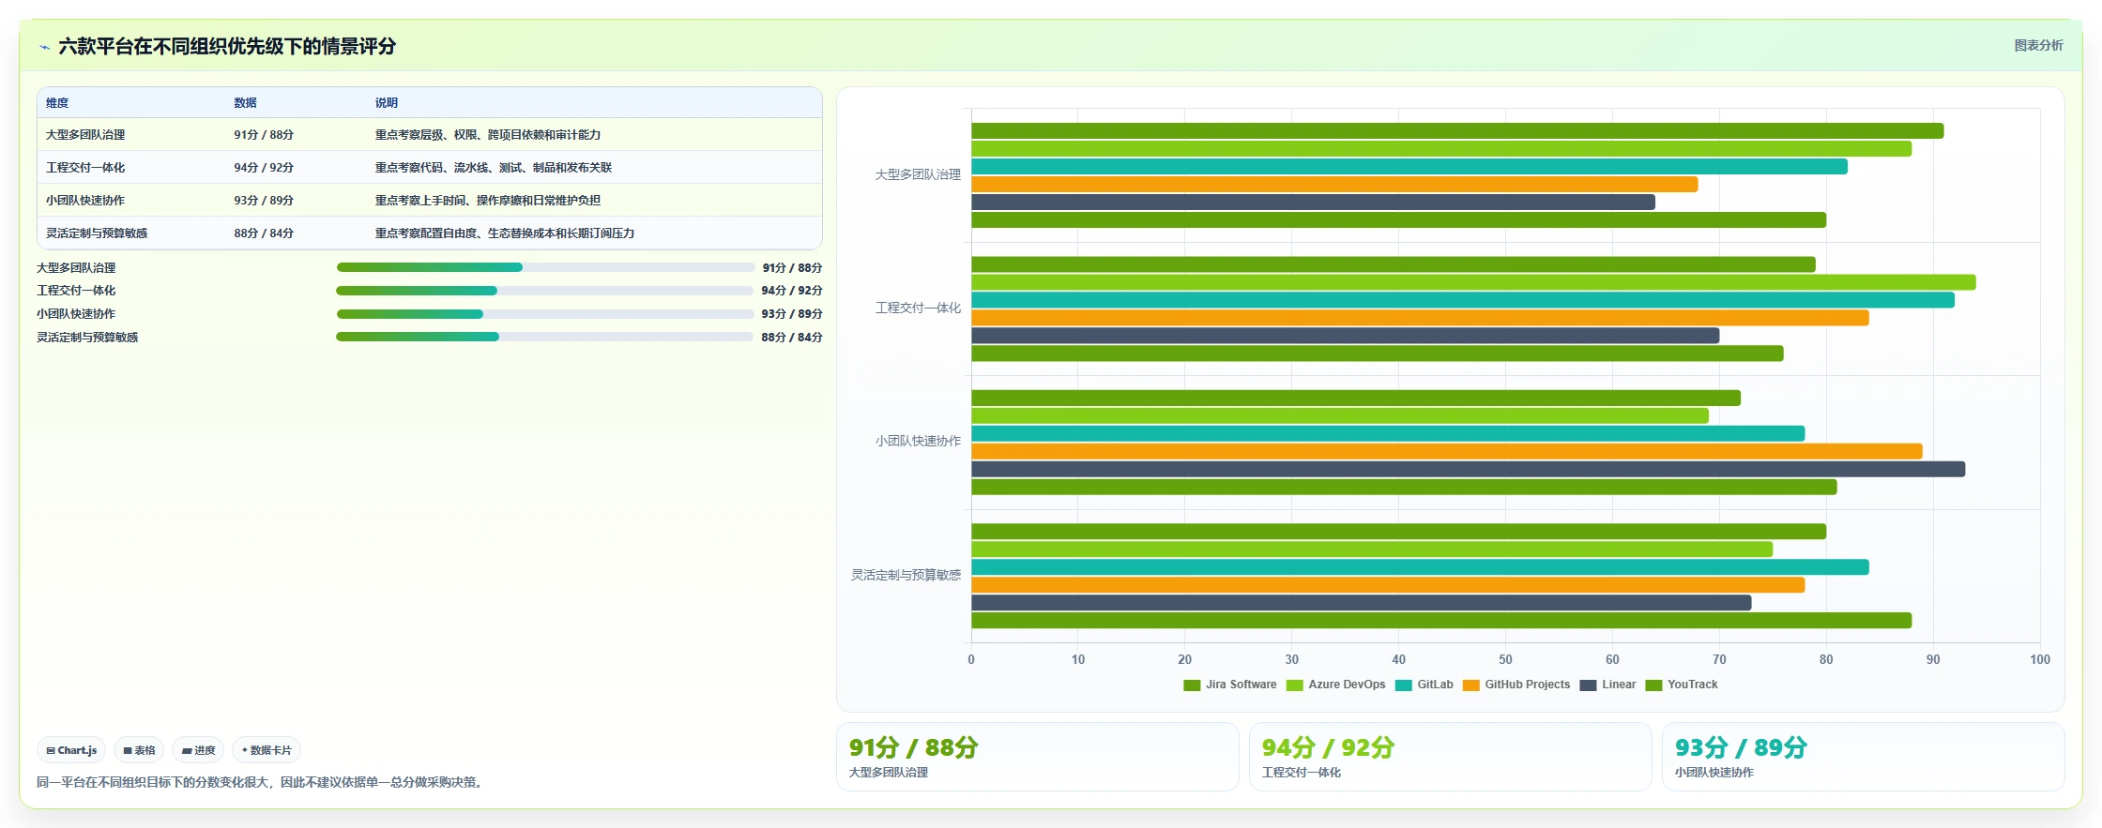Toggle GitLab series in legend

pos(1424,685)
